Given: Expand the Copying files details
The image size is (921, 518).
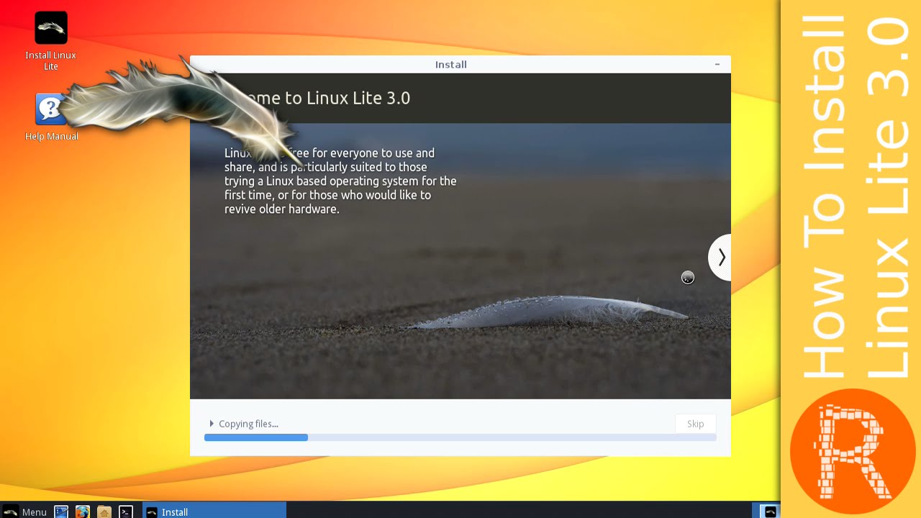Looking at the screenshot, I should [x=212, y=424].
